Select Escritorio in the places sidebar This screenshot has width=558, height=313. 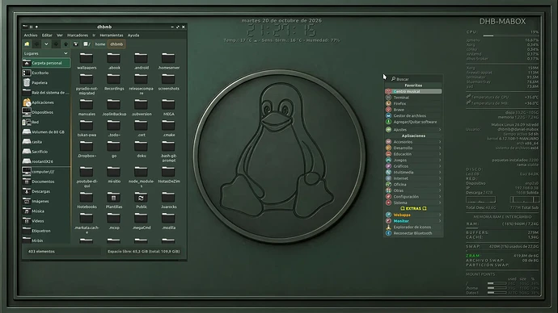(46, 73)
